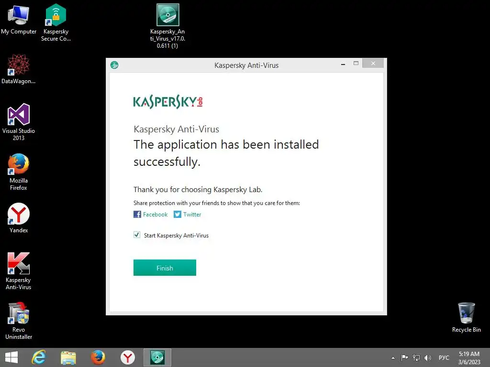490x367 pixels.
Task: Select Revo Uninstaller desktop shortcut
Action: 19,321
